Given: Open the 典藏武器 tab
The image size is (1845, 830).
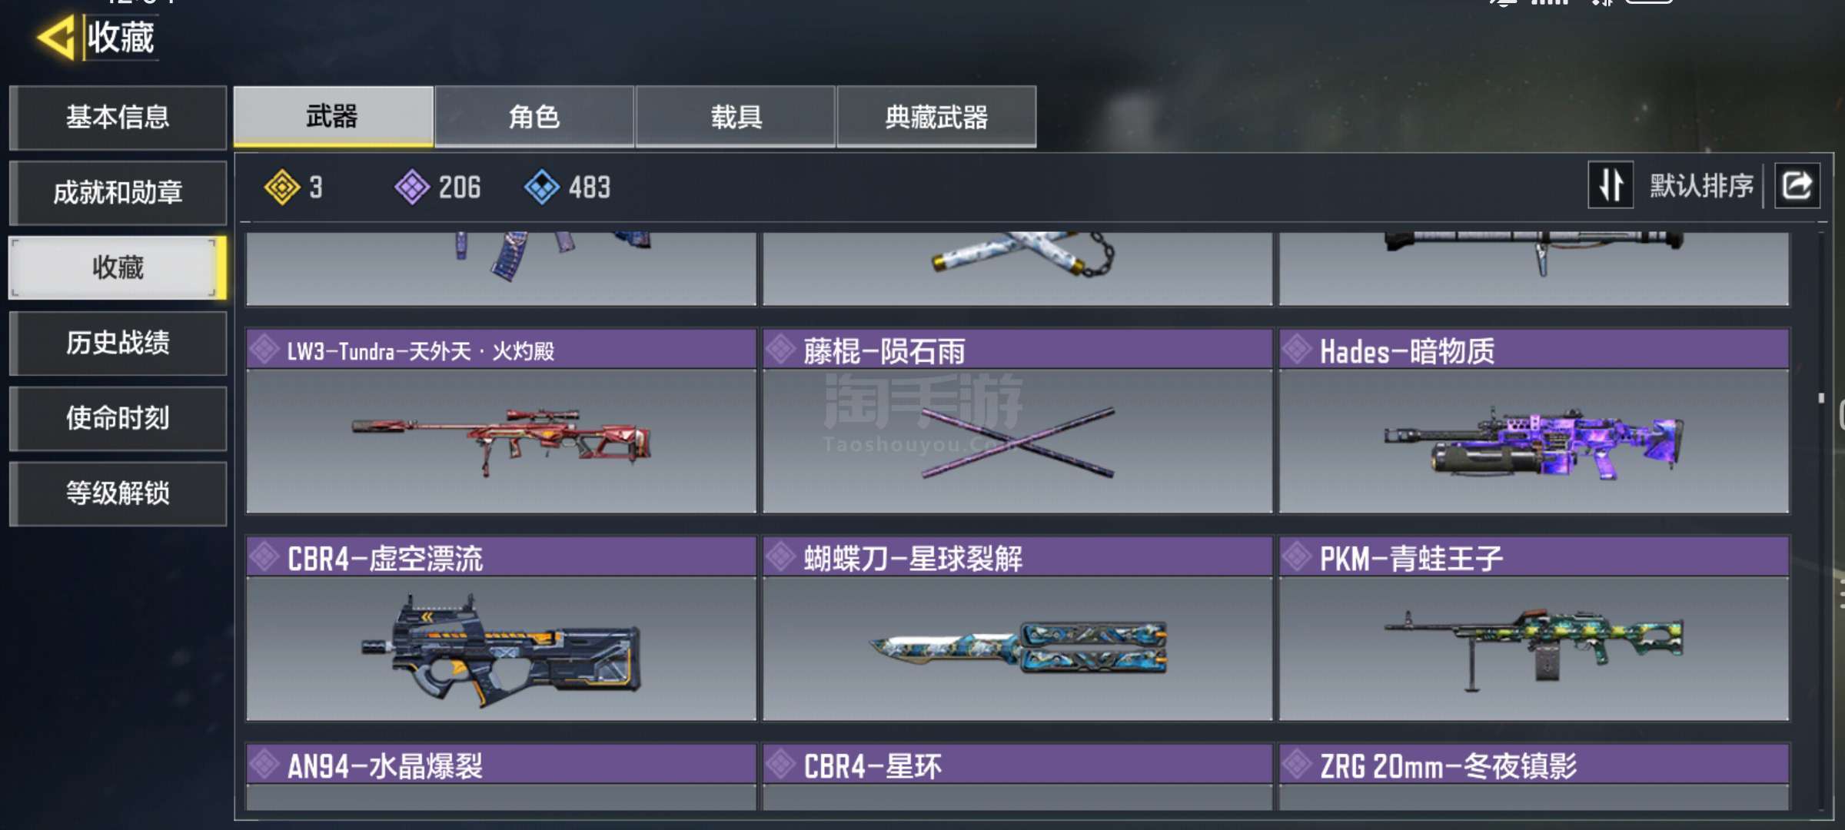Looking at the screenshot, I should point(936,117).
